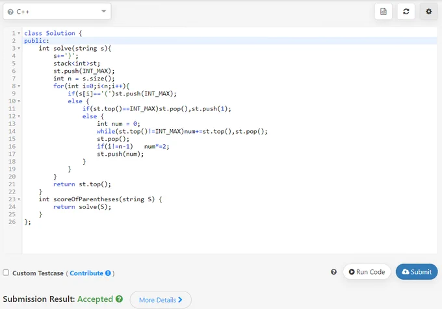Image resolution: width=442 pixels, height=309 pixels.
Task: Click the 'int solve(string s){' line
Action: coord(75,49)
